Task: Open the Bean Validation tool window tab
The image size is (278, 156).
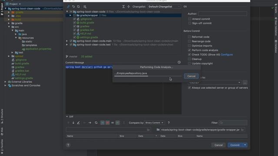Action: coord(276,26)
